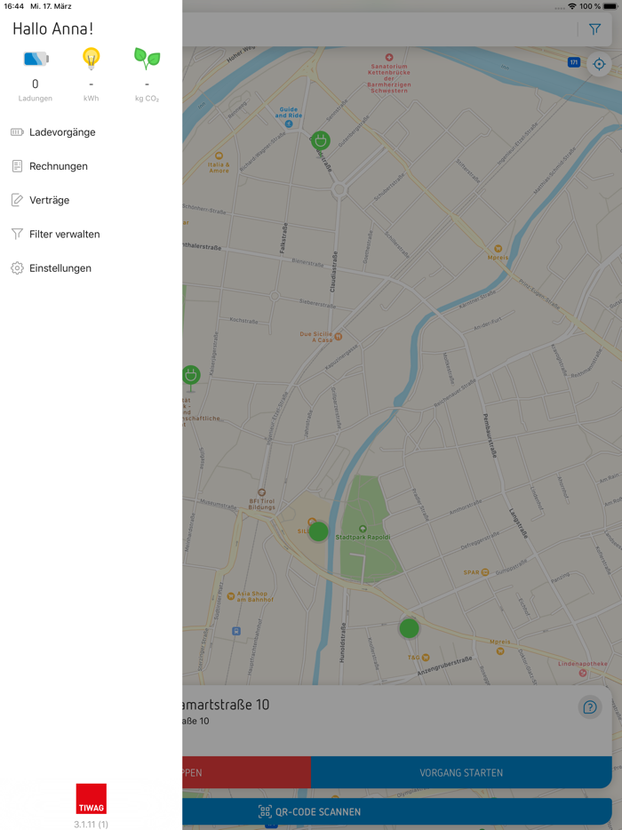Open Einstellungen via the gear icon
Image resolution: width=622 pixels, height=830 pixels.
[x=16, y=267]
